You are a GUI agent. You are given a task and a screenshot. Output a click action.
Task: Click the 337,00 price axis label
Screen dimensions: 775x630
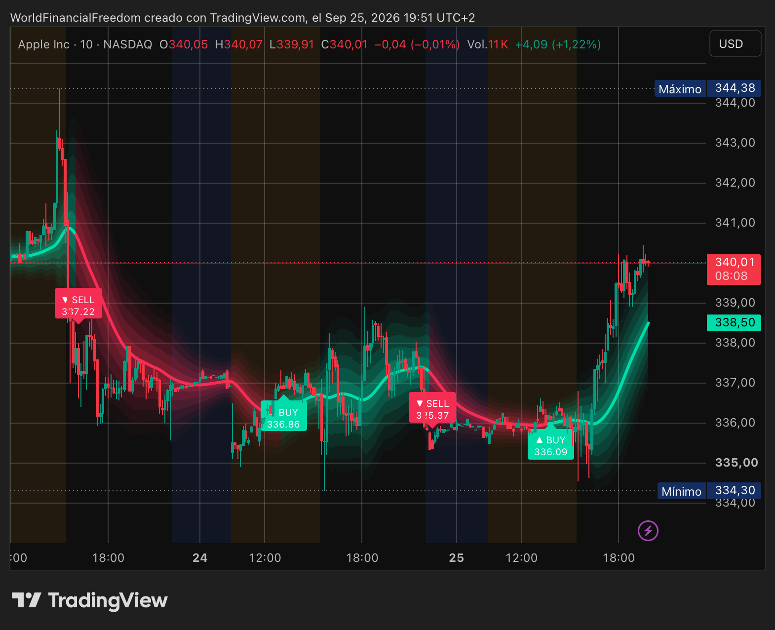tap(735, 383)
